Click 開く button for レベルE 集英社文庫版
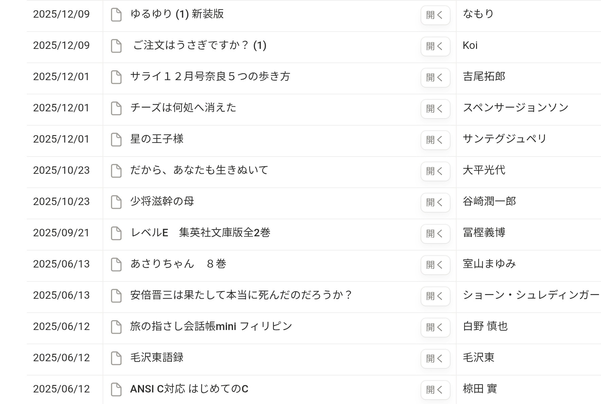Screen dimensions: 601x404 435,234
